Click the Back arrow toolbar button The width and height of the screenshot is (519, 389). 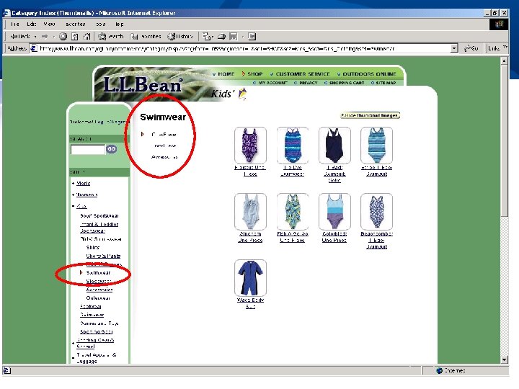tap(20, 37)
